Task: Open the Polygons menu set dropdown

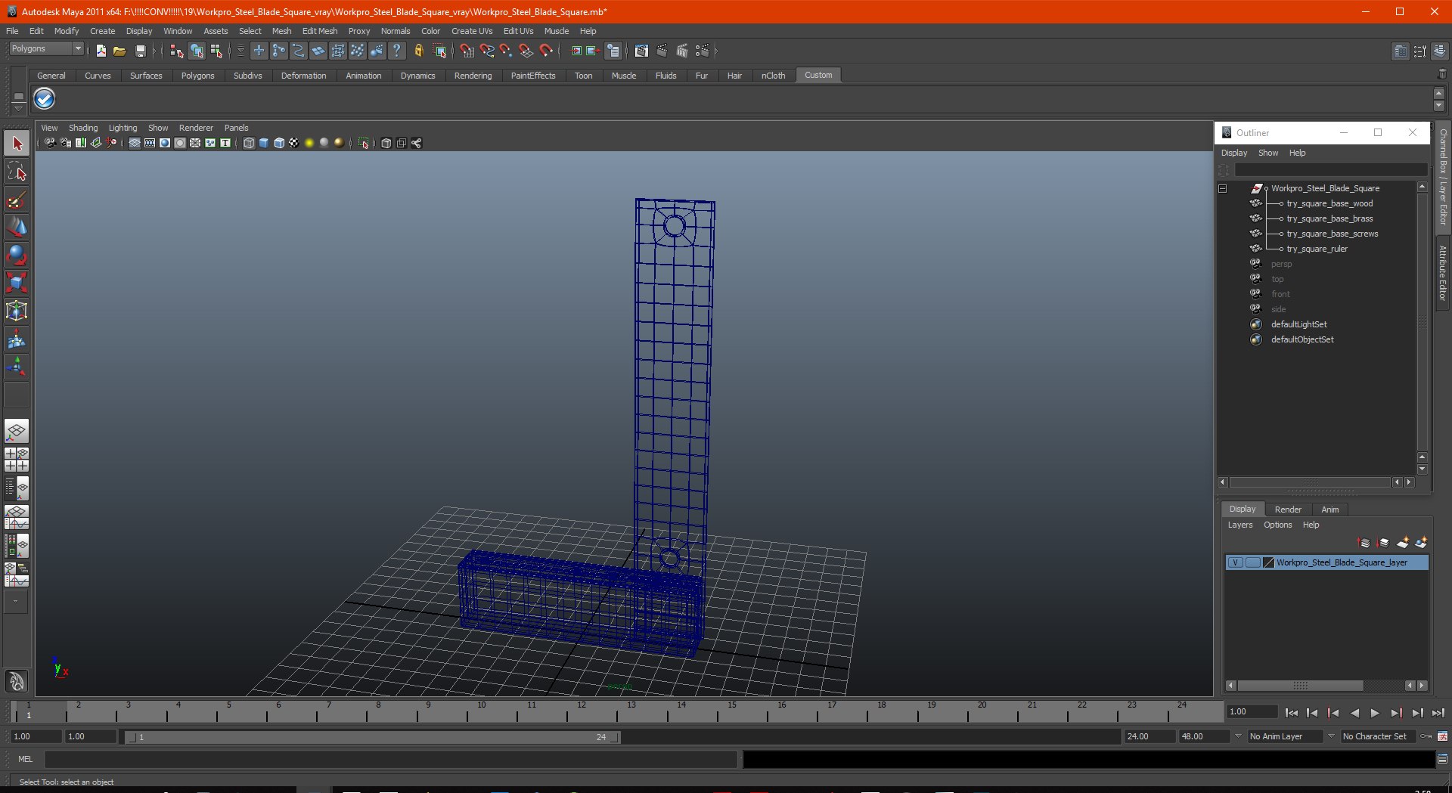Action: [46, 48]
